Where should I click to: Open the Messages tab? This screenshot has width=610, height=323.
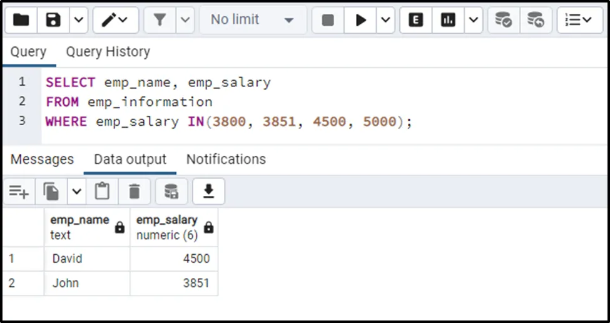coord(42,160)
